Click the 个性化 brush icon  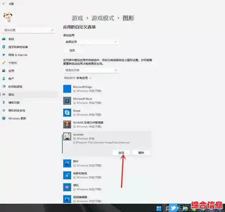coord(4,63)
